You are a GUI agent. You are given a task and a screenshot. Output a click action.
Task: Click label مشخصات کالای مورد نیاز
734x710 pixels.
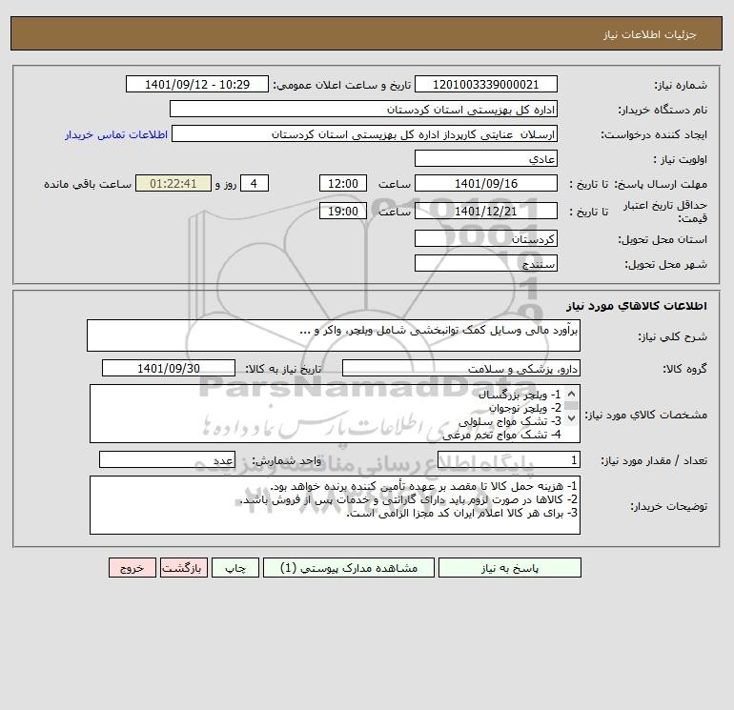[646, 415]
